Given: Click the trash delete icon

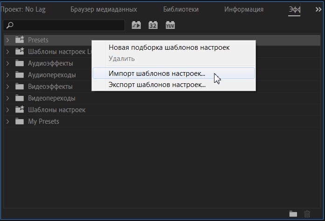Looking at the screenshot, I should pos(307,214).
